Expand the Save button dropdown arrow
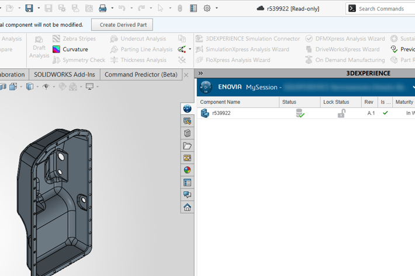 (x=39, y=8)
